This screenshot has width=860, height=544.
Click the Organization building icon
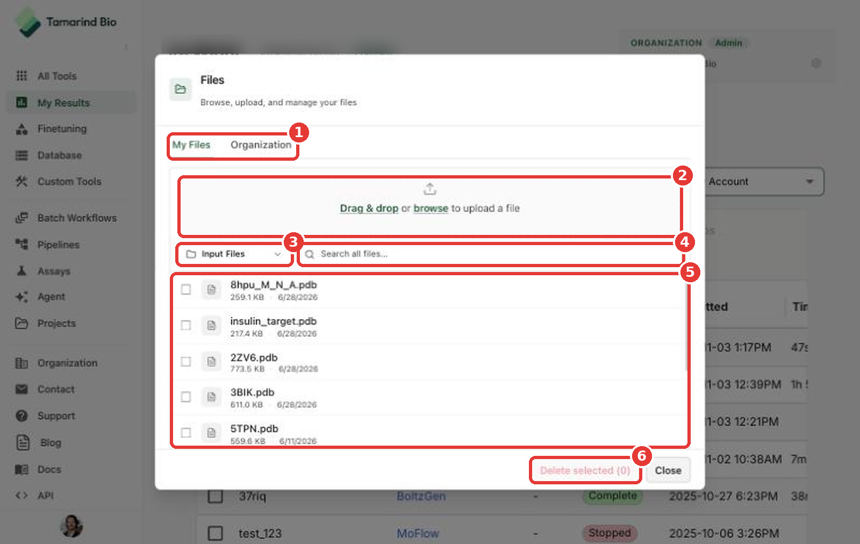click(21, 363)
